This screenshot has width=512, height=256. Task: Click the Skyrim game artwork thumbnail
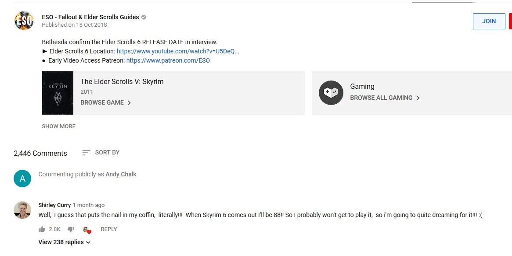pos(58,92)
